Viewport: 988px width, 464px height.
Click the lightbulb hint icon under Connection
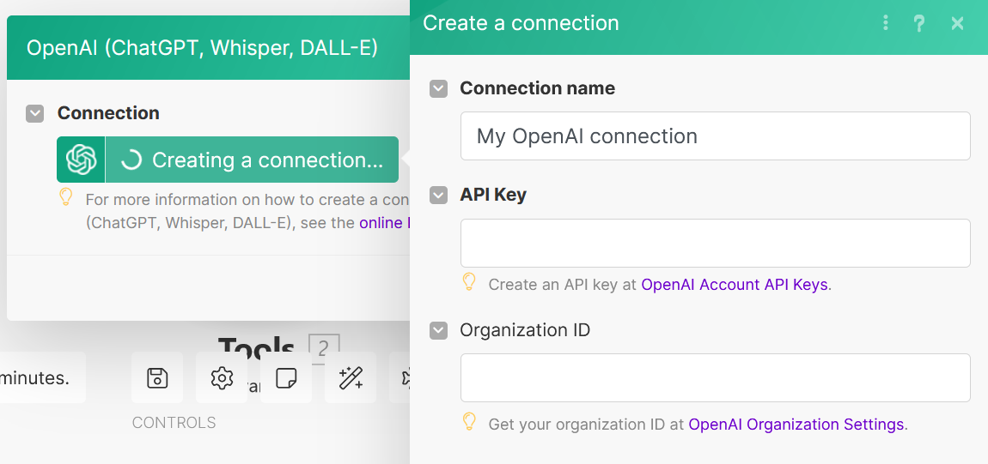66,197
